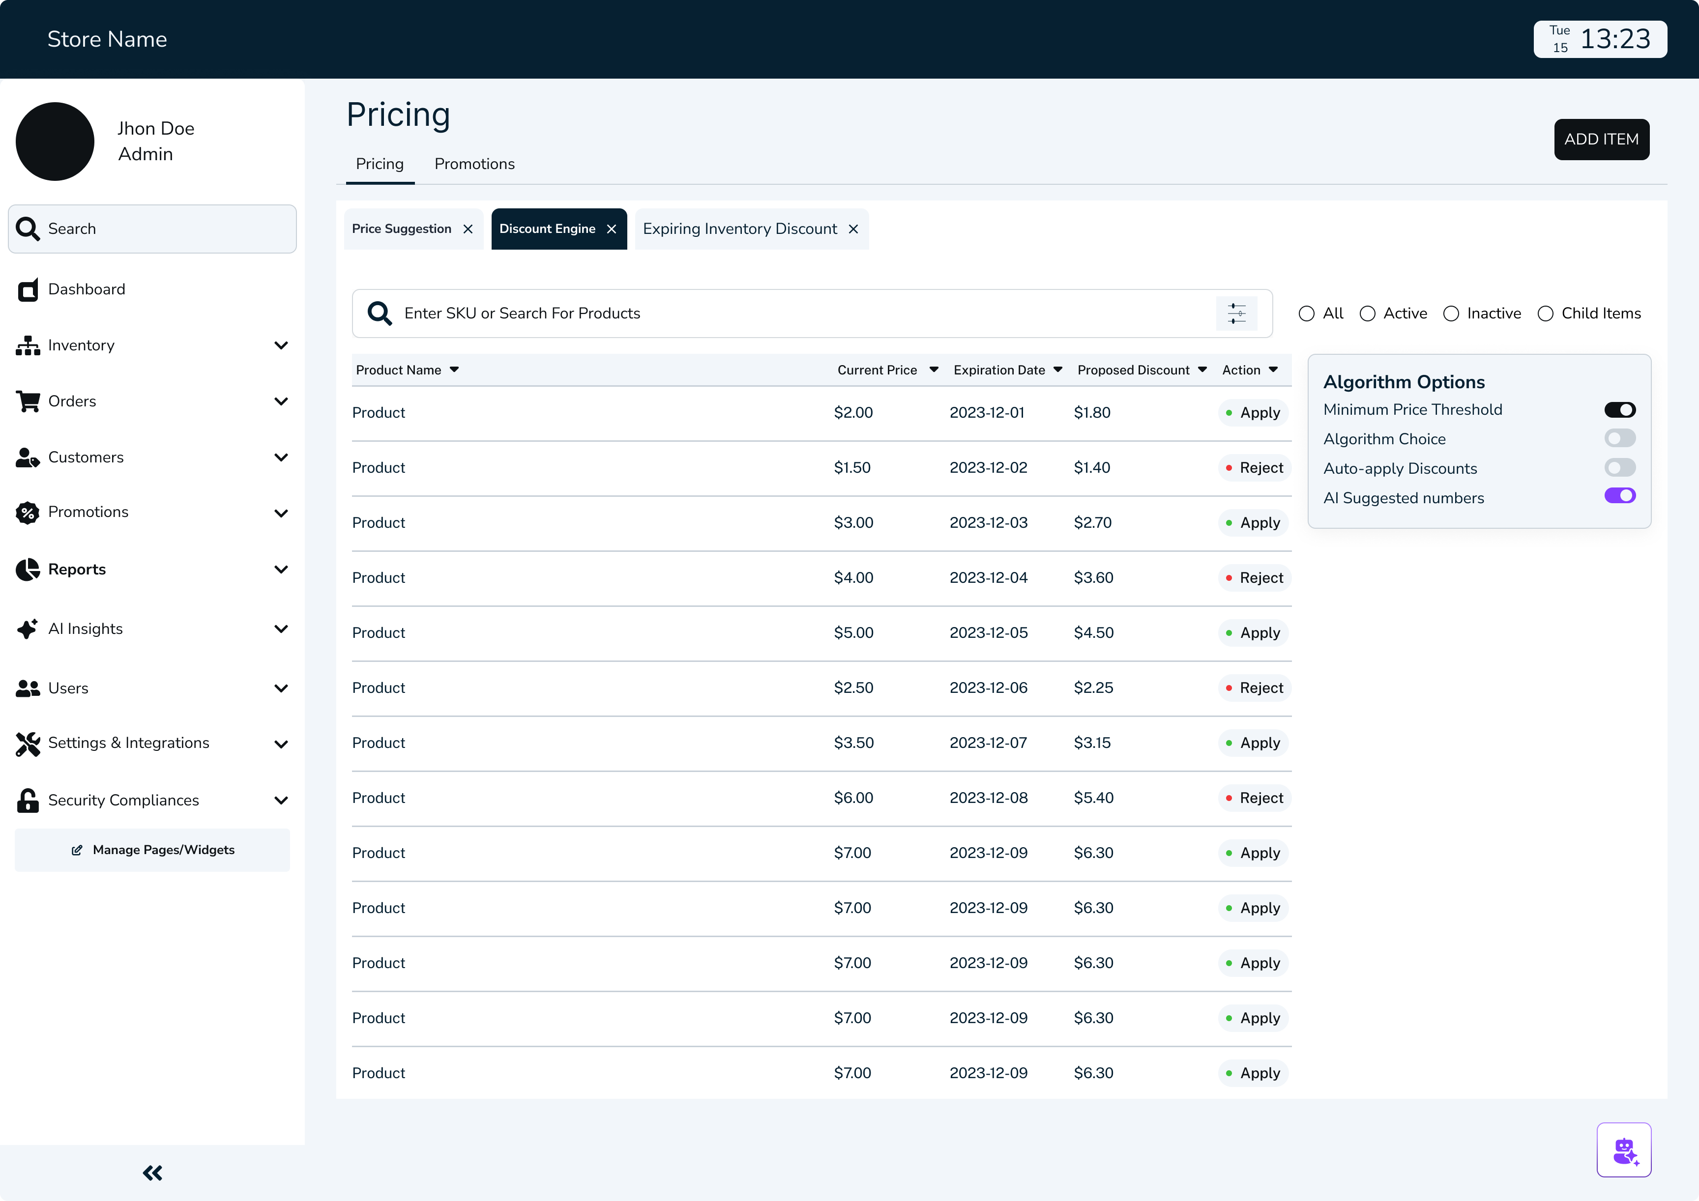1699x1201 pixels.
Task: Select the Inactive radio button
Action: click(1451, 314)
